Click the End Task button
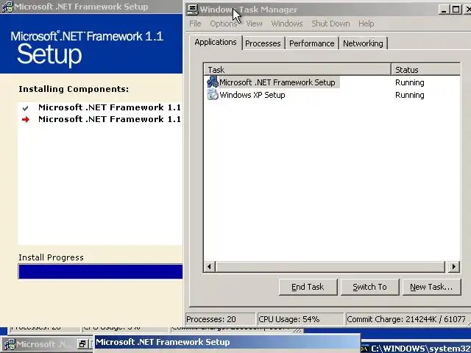The width and height of the screenshot is (471, 353). [x=308, y=287]
